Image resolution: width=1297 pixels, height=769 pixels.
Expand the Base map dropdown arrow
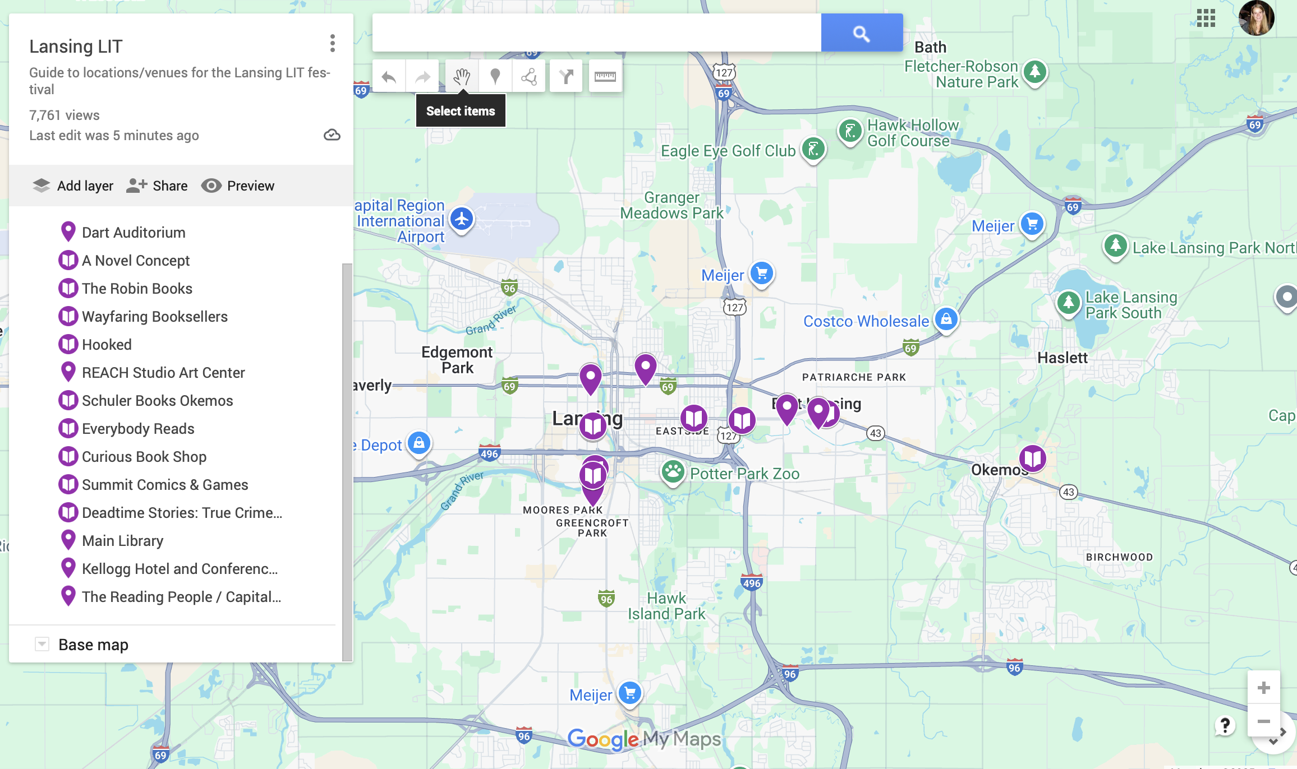tap(42, 644)
